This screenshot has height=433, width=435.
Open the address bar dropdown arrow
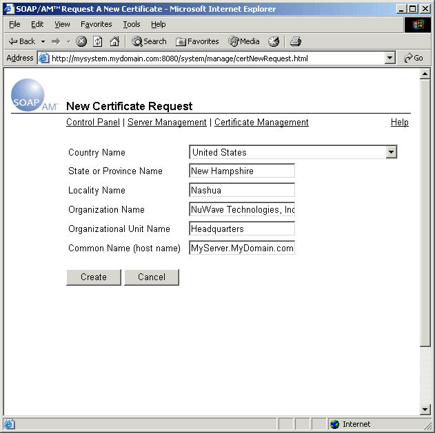coord(390,59)
